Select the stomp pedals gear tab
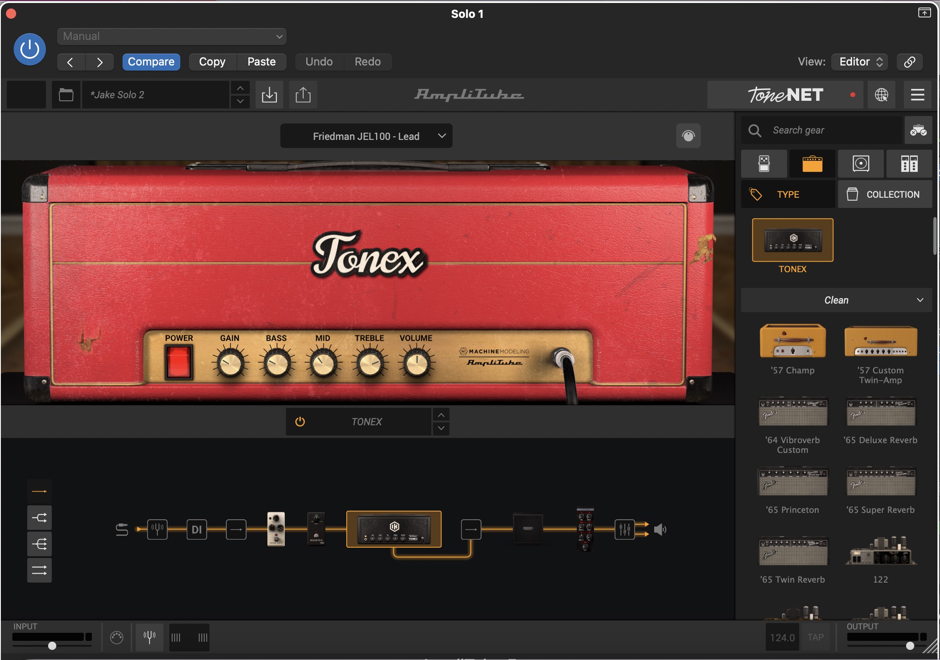Screen dimensions: 940x660 (x=764, y=164)
